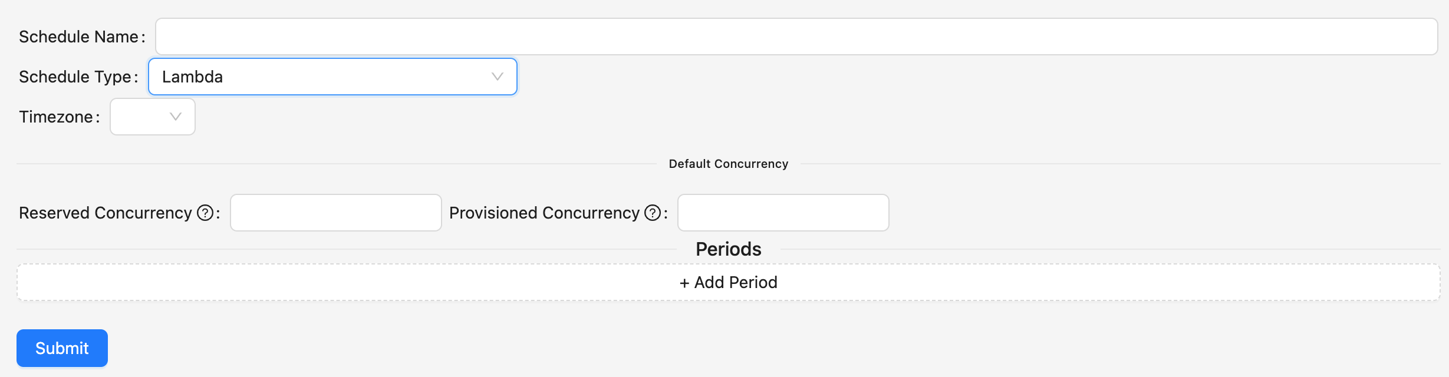Click the Default Concurrency divider heading

(x=728, y=164)
